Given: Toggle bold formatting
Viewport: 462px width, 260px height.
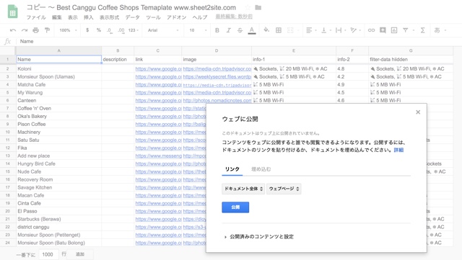Looking at the screenshot, I should coord(217,30).
